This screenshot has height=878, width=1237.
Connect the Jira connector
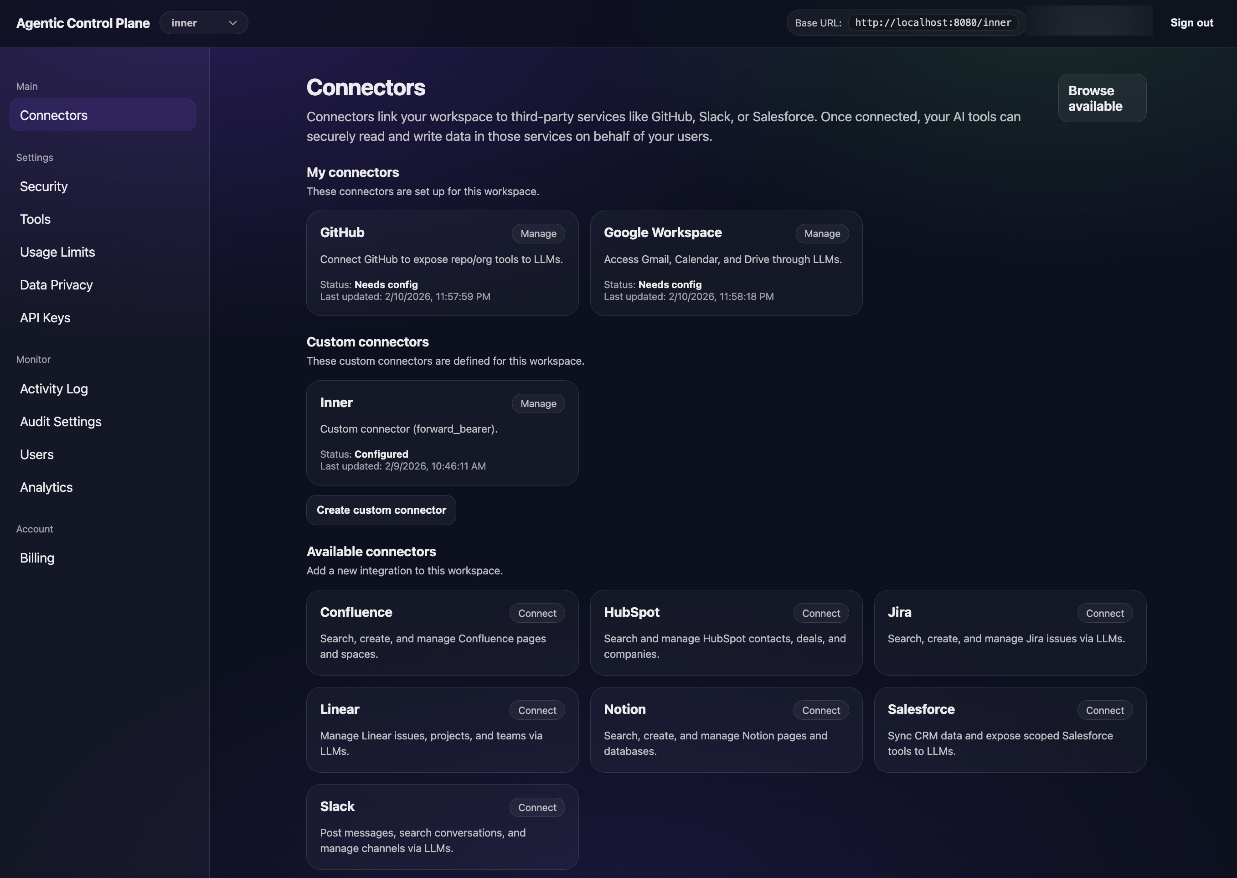[x=1105, y=613]
